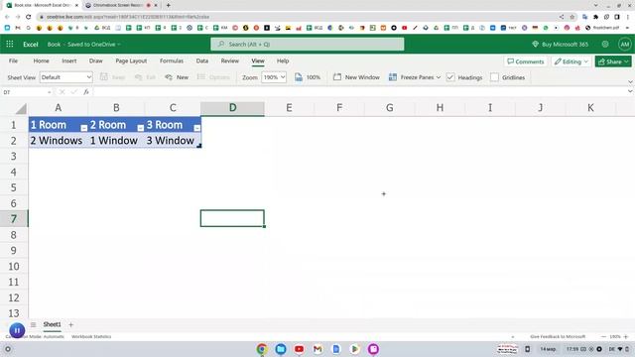The image size is (635, 357).
Task: Open YouTube from the shelf
Action: click(300, 348)
